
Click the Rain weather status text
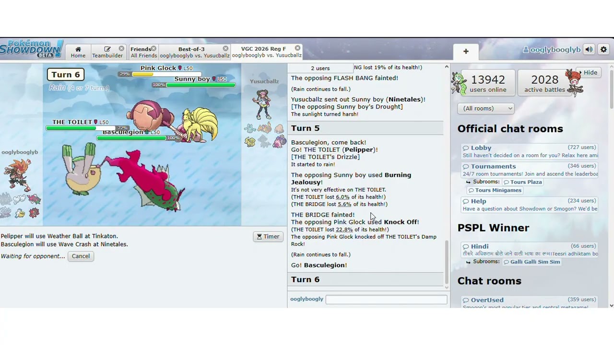(79, 88)
